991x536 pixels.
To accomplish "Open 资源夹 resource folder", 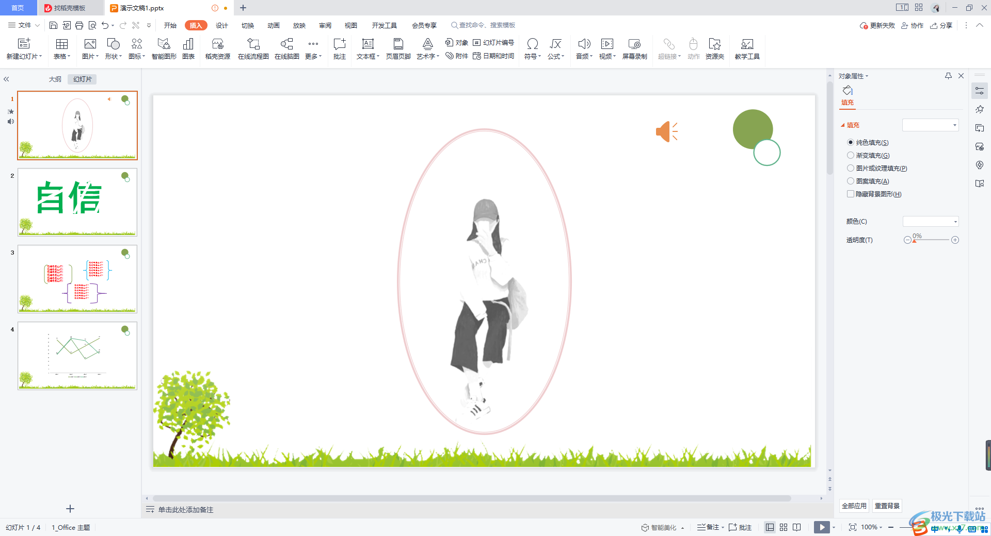I will pos(715,49).
